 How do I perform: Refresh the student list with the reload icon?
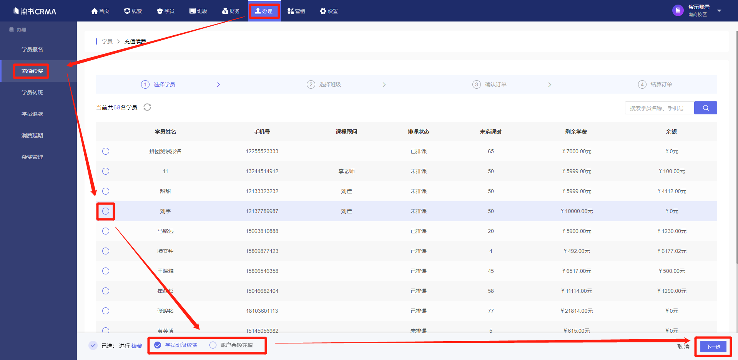click(147, 107)
